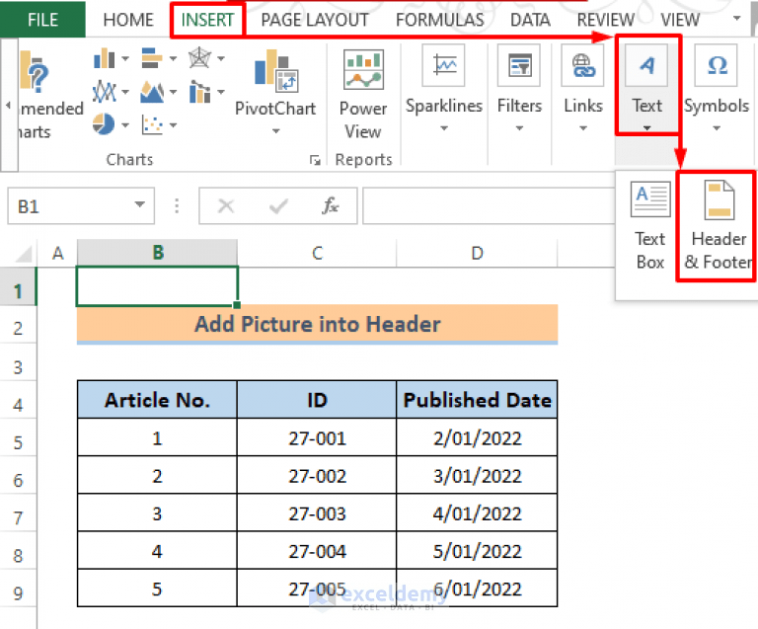Open the Symbols group
758x629 pixels.
click(717, 87)
